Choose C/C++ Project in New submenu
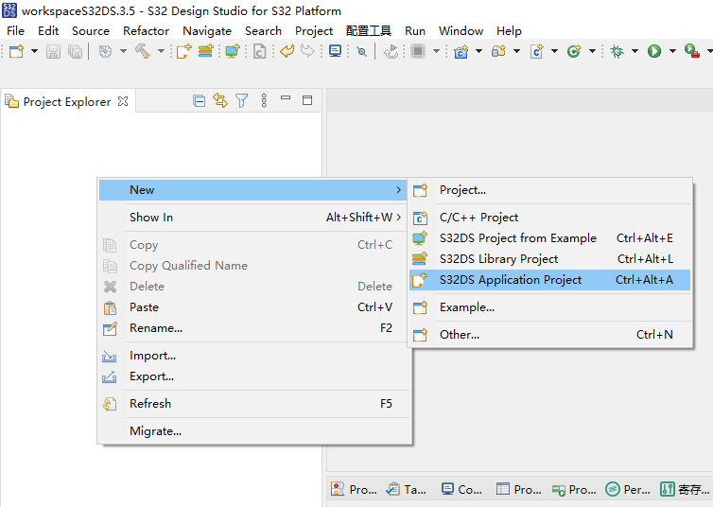 tap(549, 218)
